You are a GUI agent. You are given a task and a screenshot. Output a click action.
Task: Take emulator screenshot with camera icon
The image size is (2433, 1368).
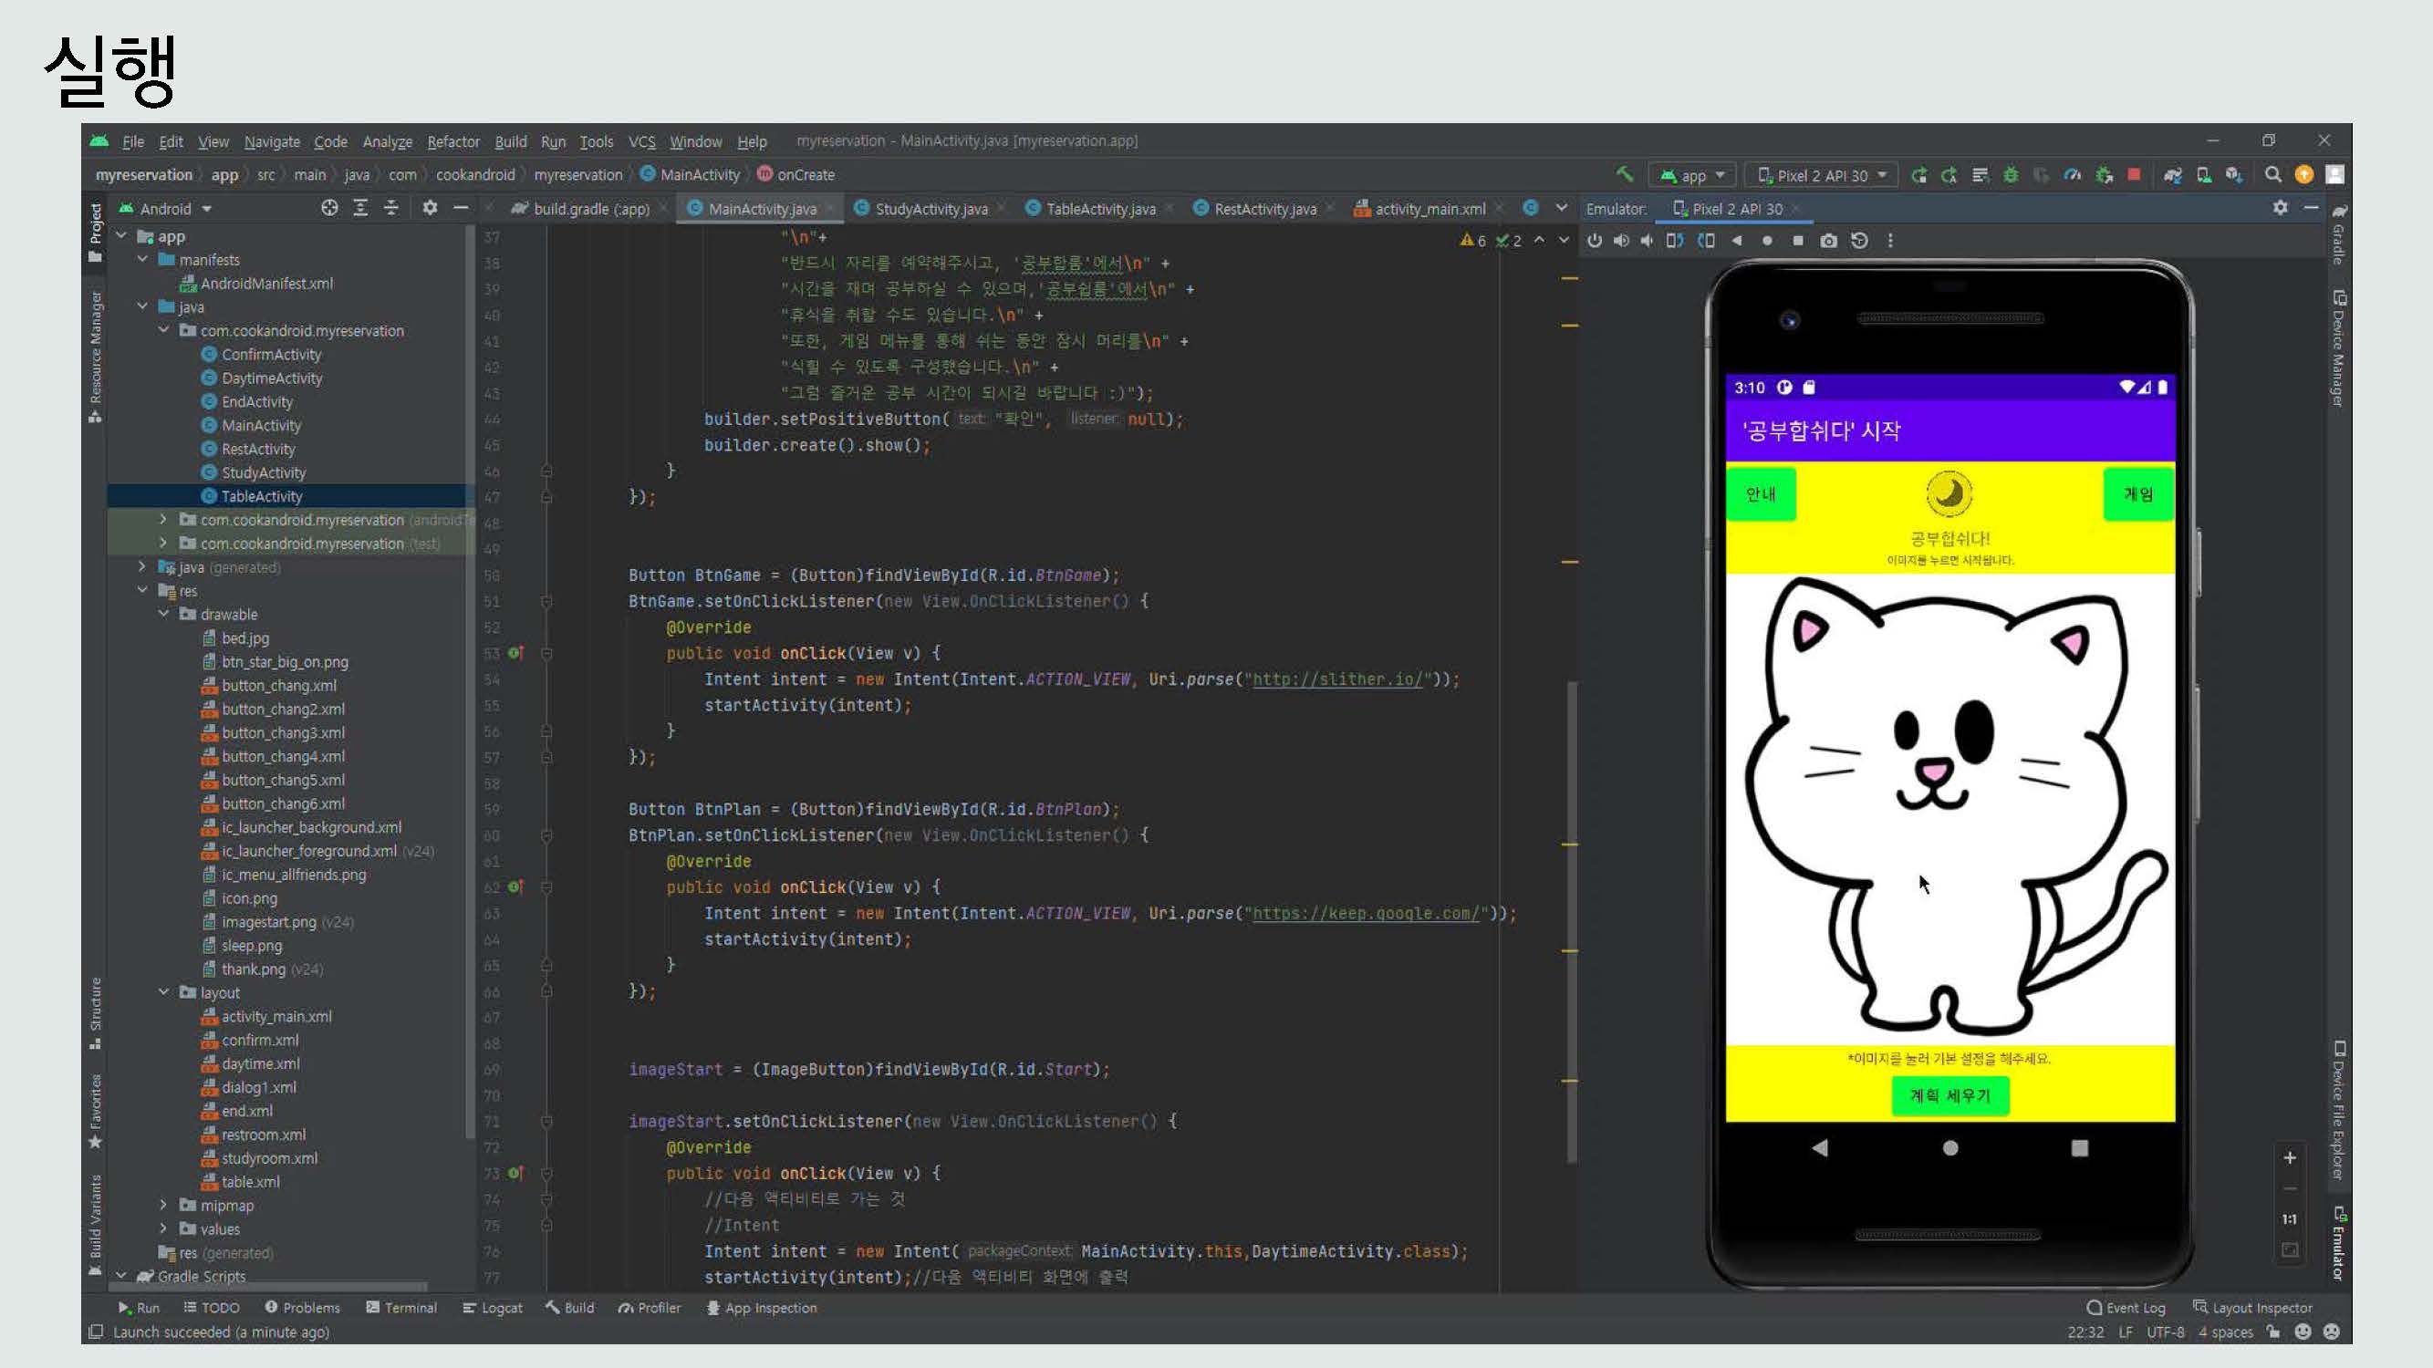point(1828,241)
